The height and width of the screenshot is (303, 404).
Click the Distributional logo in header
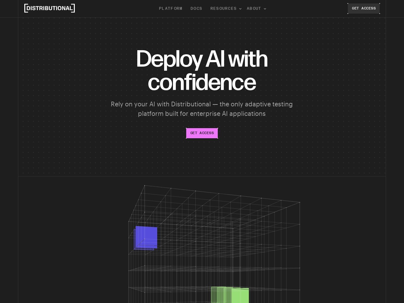(x=50, y=8)
